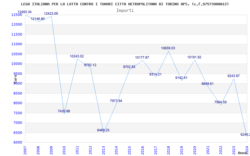Click x-axis year 2018
Image resolution: width=250 pixels, height=156 pixels.
169,150
